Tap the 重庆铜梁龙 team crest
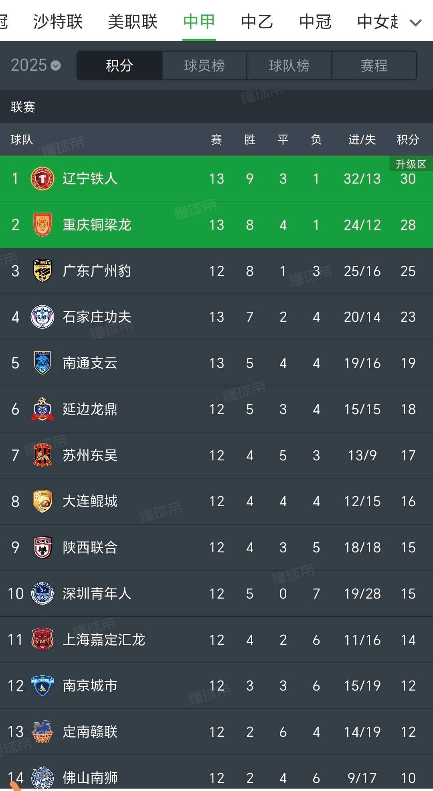The image size is (433, 791). point(42,225)
